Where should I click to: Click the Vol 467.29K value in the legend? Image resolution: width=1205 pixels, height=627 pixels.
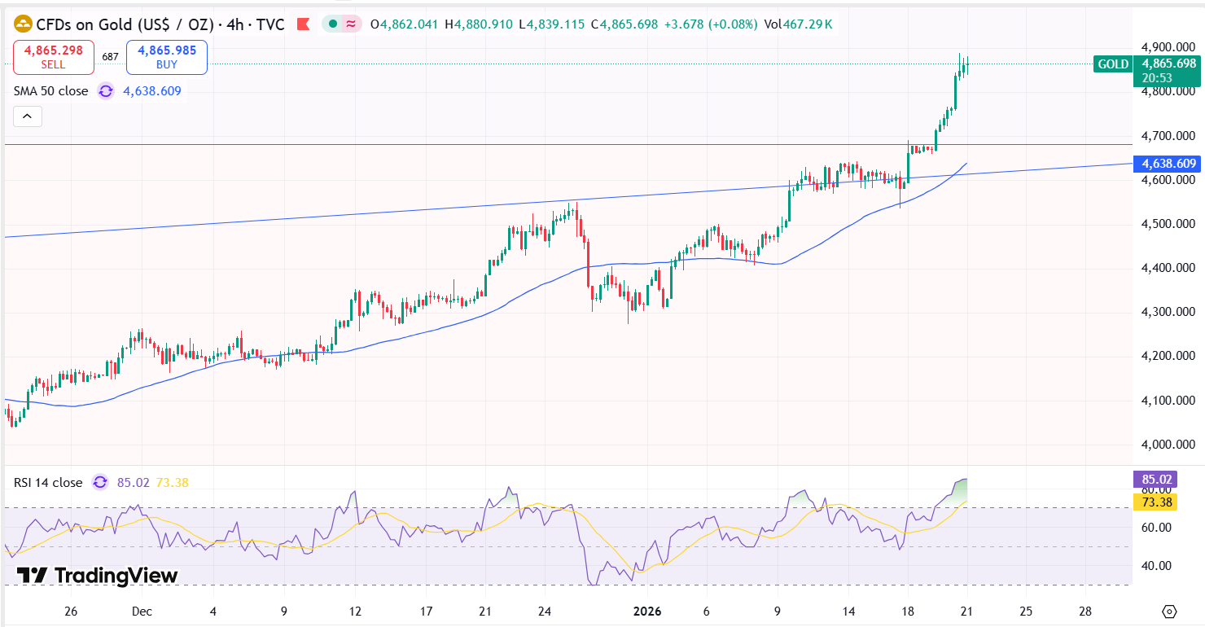[807, 24]
